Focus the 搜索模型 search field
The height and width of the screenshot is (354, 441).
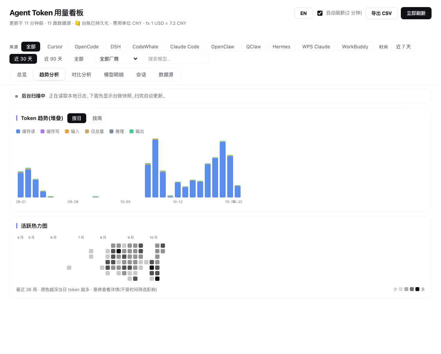point(176,59)
